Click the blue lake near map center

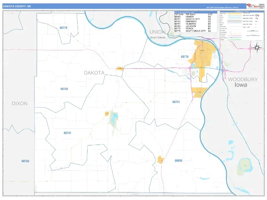pos(114,118)
